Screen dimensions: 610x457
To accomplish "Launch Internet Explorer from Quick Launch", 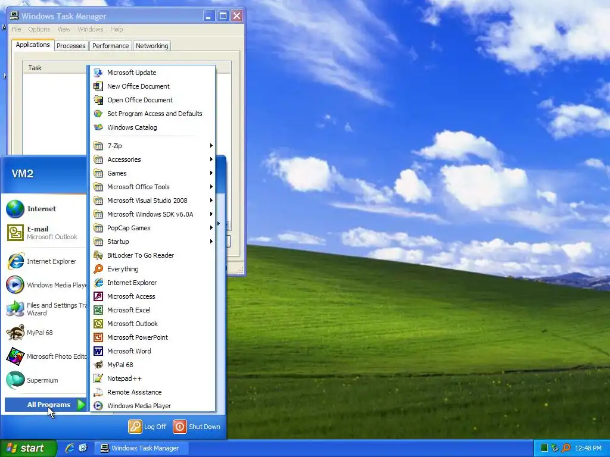I will (70, 448).
